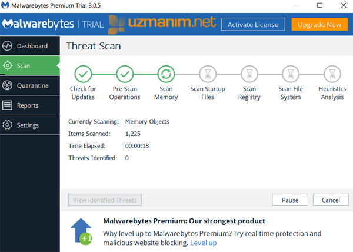Cancel the threat scan
This screenshot has width=353, height=252.
click(x=331, y=200)
